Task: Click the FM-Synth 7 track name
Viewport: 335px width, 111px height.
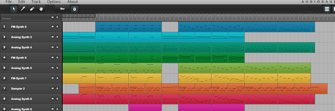Action: [x=19, y=78]
